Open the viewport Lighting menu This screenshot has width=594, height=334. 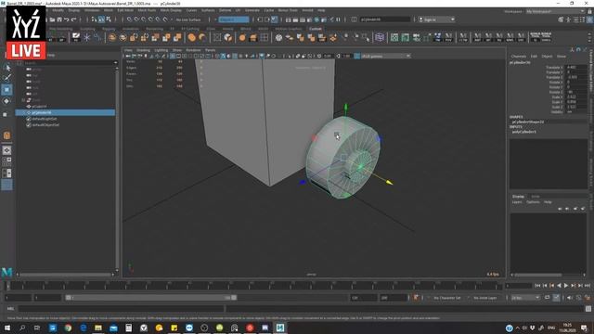[x=161, y=50]
